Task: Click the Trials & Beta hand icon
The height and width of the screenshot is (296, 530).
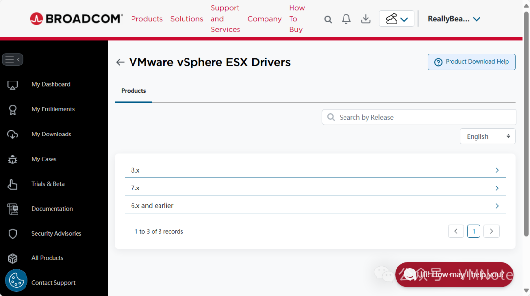Action: tap(12, 184)
